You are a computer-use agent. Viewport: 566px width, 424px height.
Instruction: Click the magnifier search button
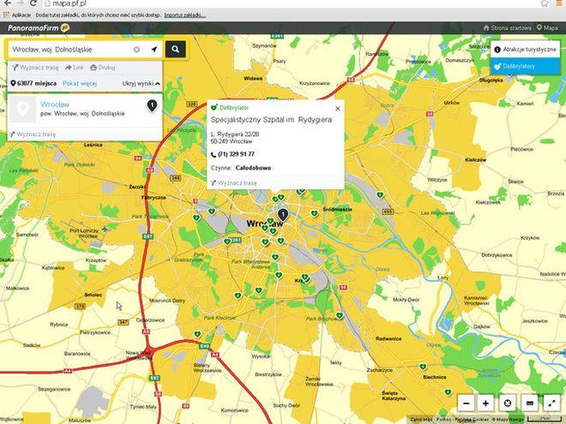[x=176, y=49]
